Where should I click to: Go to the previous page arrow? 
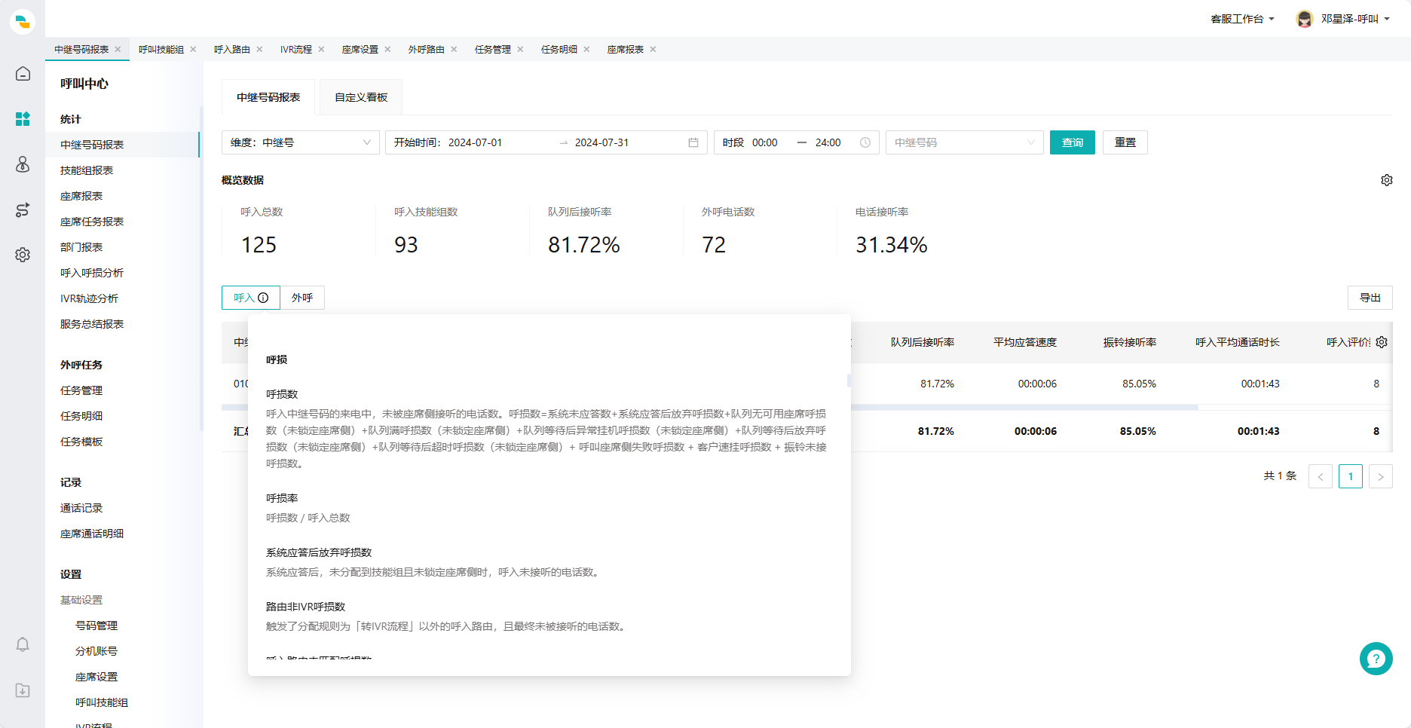pos(1321,476)
